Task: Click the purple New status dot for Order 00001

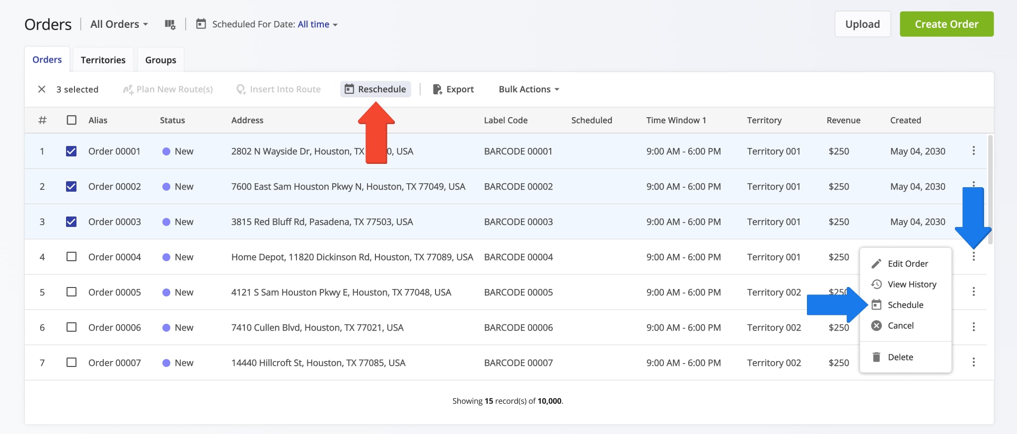Action: click(166, 151)
